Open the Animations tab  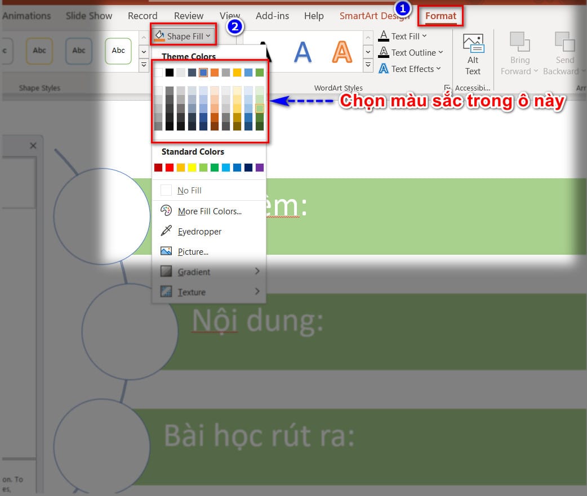point(26,16)
